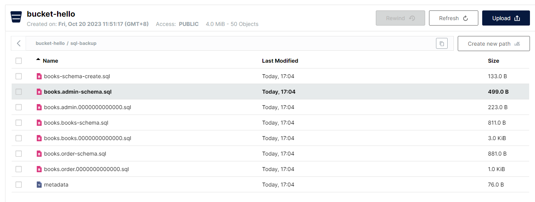Click the bucket icon beside bucket-hello
Viewport: 535px width, 202px height.
pos(16,17)
